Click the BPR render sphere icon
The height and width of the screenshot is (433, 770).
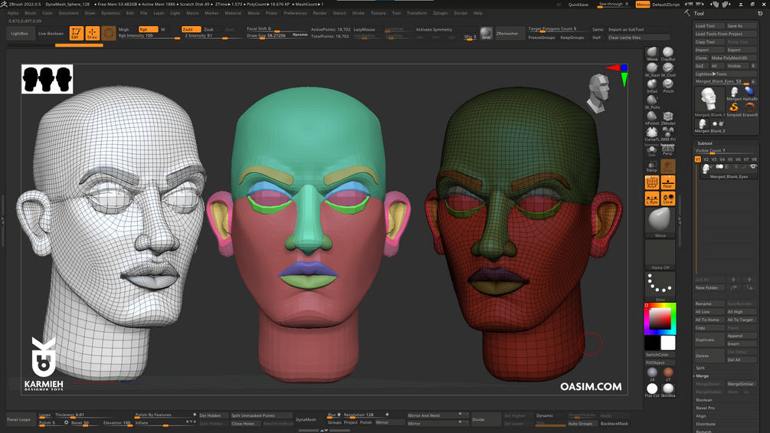pos(486,34)
